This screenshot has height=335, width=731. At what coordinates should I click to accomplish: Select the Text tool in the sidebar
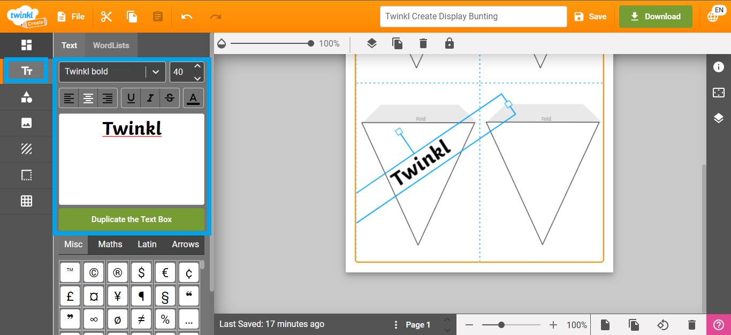[x=26, y=71]
